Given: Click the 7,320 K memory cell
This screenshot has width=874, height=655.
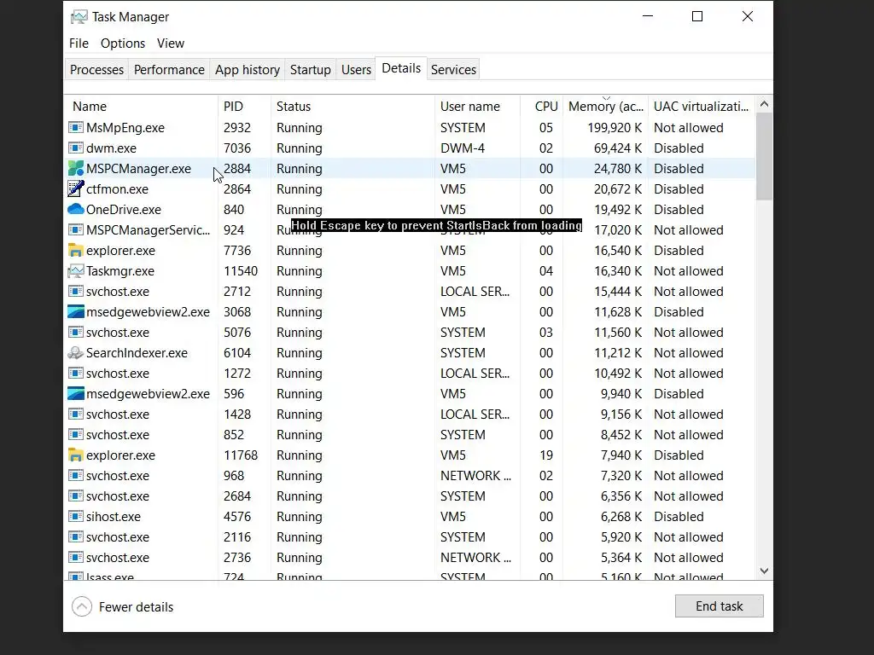Looking at the screenshot, I should (621, 476).
